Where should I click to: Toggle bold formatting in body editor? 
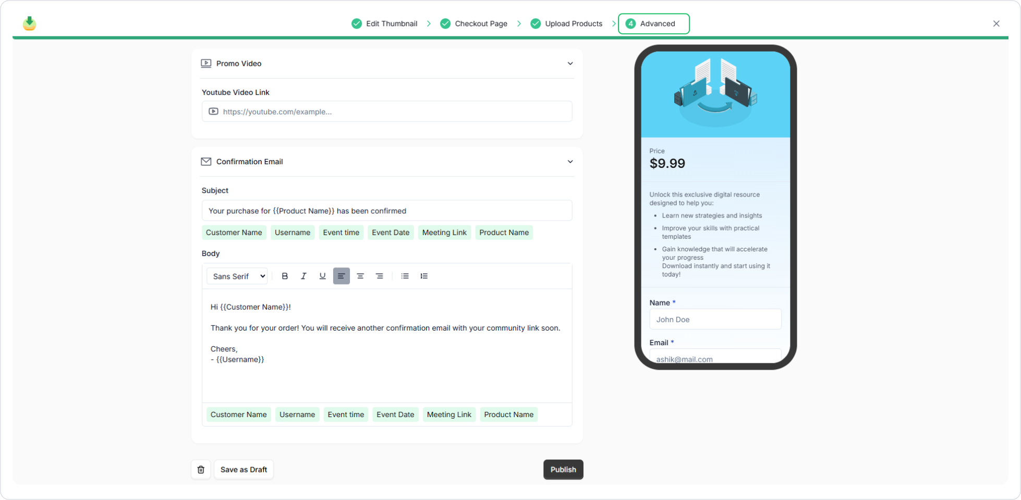[x=285, y=276]
